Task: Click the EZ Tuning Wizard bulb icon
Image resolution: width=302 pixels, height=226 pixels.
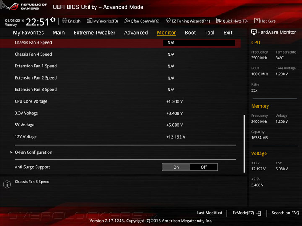Action: (168, 21)
